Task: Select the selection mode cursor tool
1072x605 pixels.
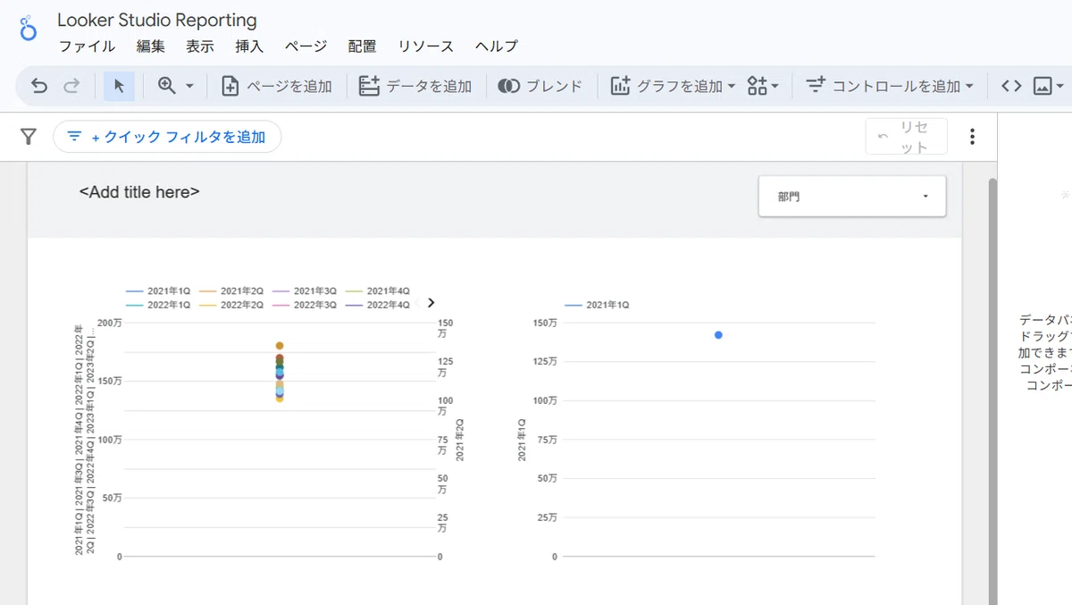Action: coord(119,86)
